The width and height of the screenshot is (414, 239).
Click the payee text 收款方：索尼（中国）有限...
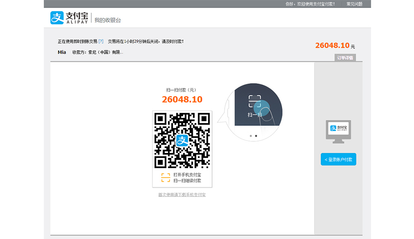coord(98,52)
